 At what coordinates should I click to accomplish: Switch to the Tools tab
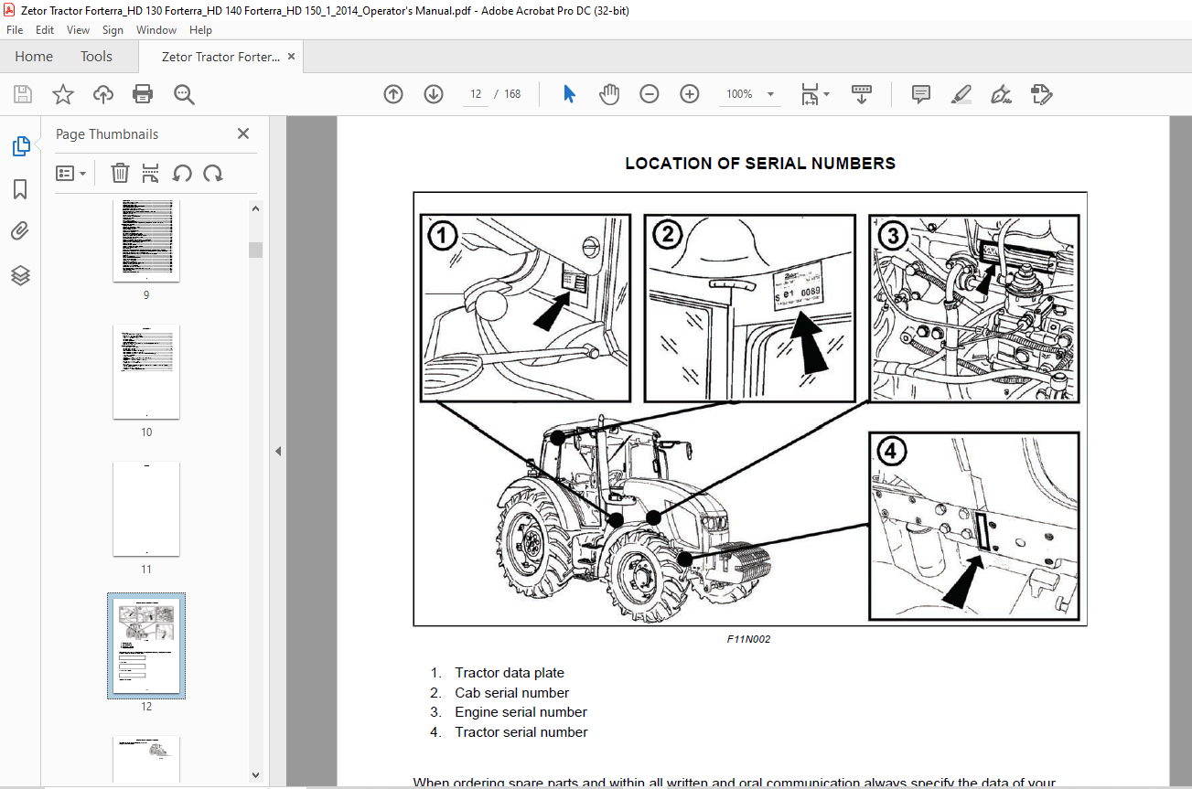point(96,57)
